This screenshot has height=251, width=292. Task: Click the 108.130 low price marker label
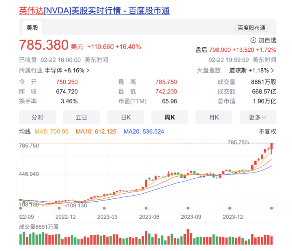pyautogui.click(x=77, y=206)
